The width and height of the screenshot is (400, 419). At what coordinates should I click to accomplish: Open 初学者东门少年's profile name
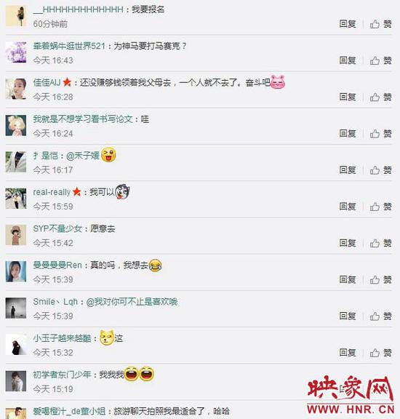pyautogui.click(x=62, y=375)
